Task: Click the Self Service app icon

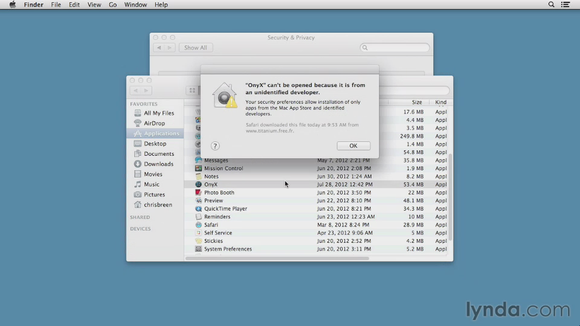Action: point(199,233)
